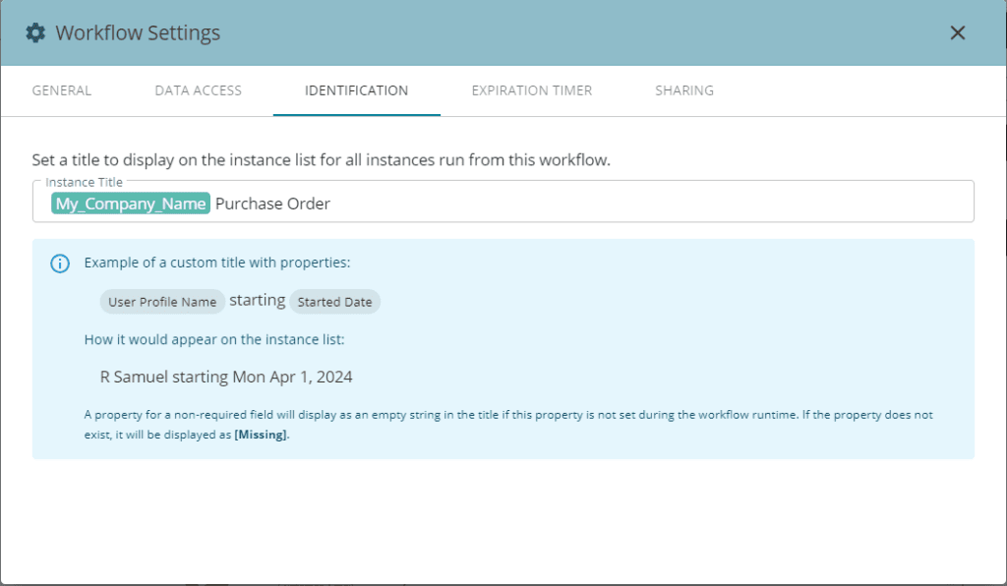The width and height of the screenshot is (1007, 586).
Task: Click 'Example of a custom title with properties' text
Action: tap(217, 263)
